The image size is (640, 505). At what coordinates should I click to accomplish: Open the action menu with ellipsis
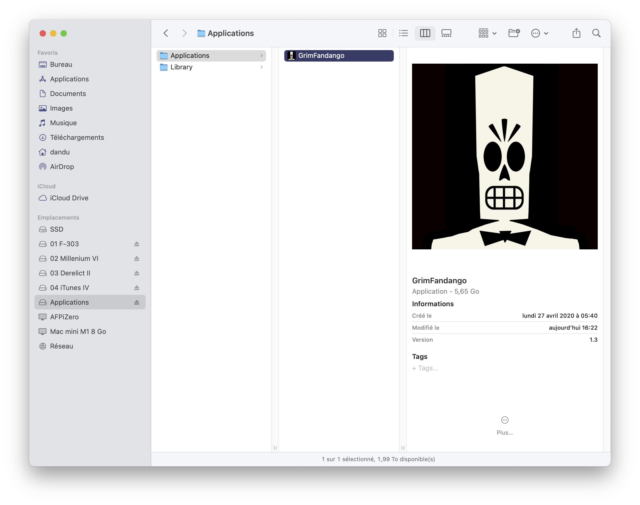point(540,33)
